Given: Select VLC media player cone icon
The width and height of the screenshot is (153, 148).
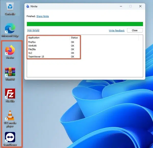Looking at the screenshot, I should click(x=10, y=115).
